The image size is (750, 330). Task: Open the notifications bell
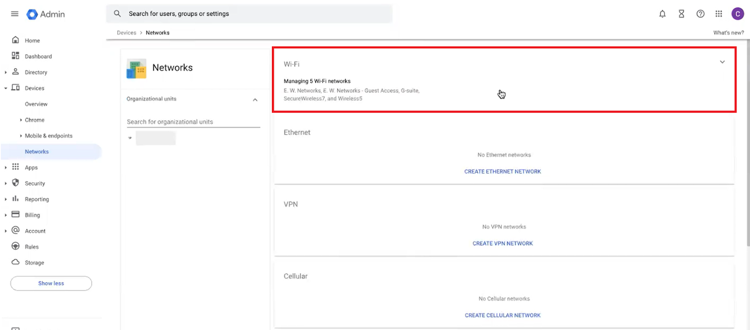pyautogui.click(x=662, y=14)
